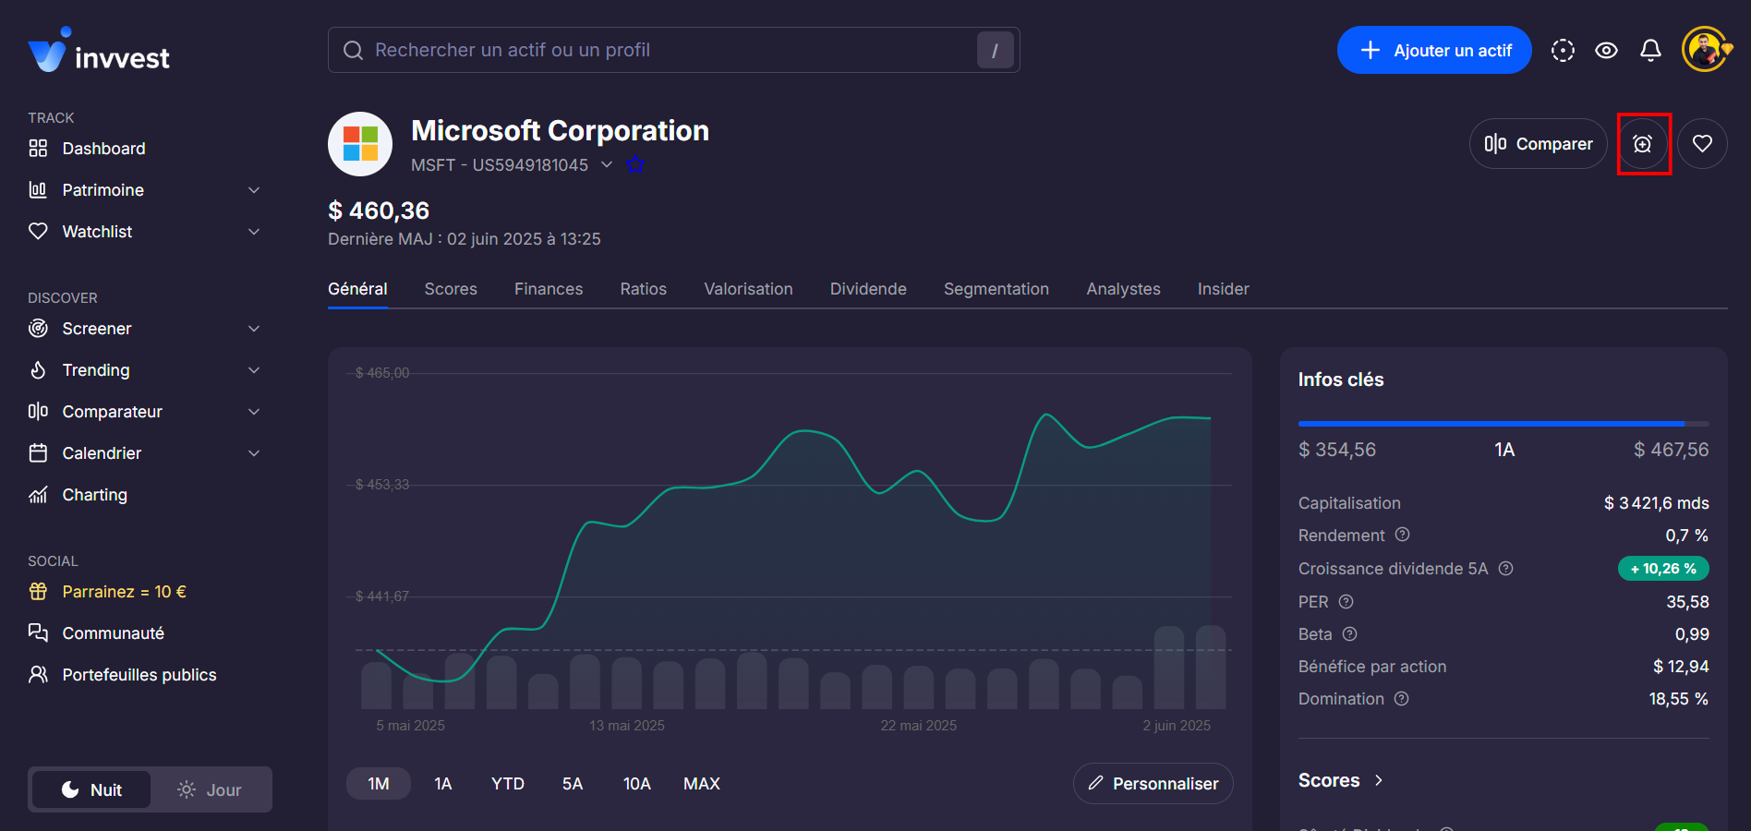The height and width of the screenshot is (831, 1751).
Task: Switch to the Insider tab
Action: tap(1224, 289)
